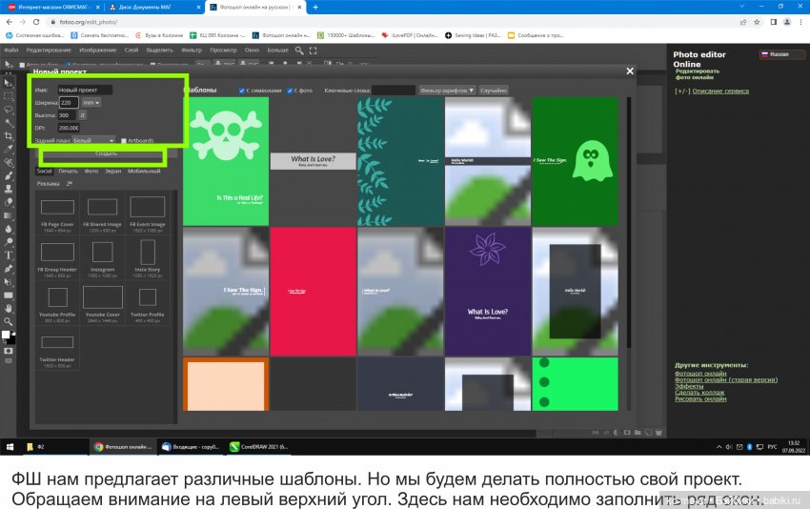Select the Zoom magnifier tool in toolbar

(x=9, y=321)
